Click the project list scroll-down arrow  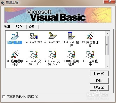pos(108,66)
